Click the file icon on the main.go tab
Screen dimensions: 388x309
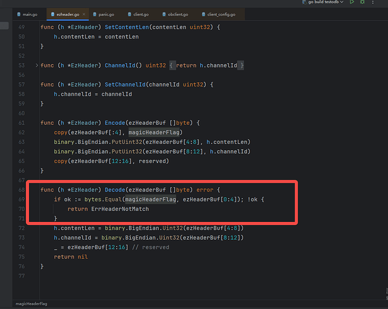pos(19,14)
